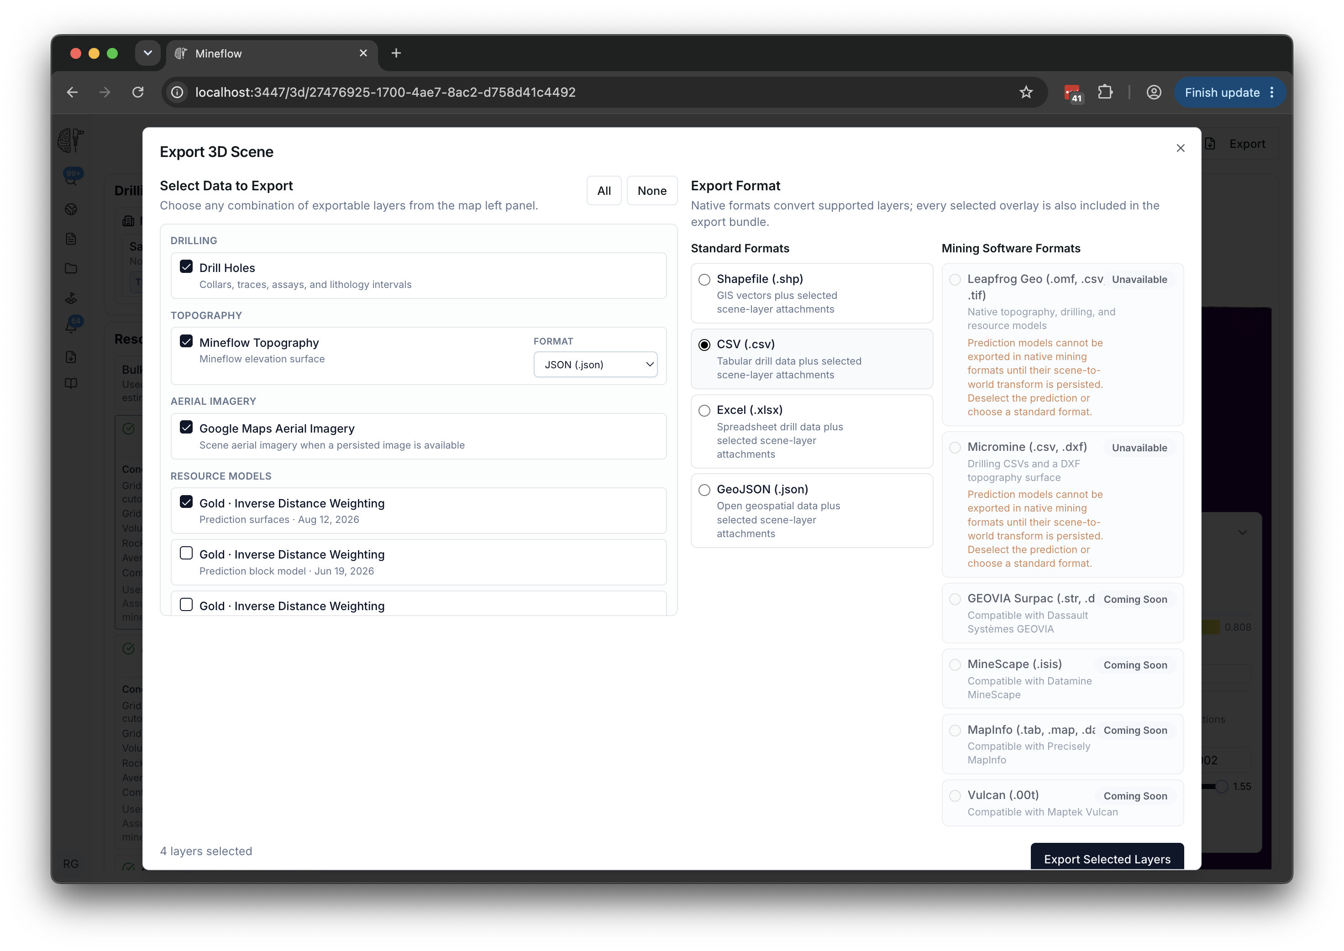Switch to the Mineflow browser tab
1344x951 pixels.
coord(273,53)
